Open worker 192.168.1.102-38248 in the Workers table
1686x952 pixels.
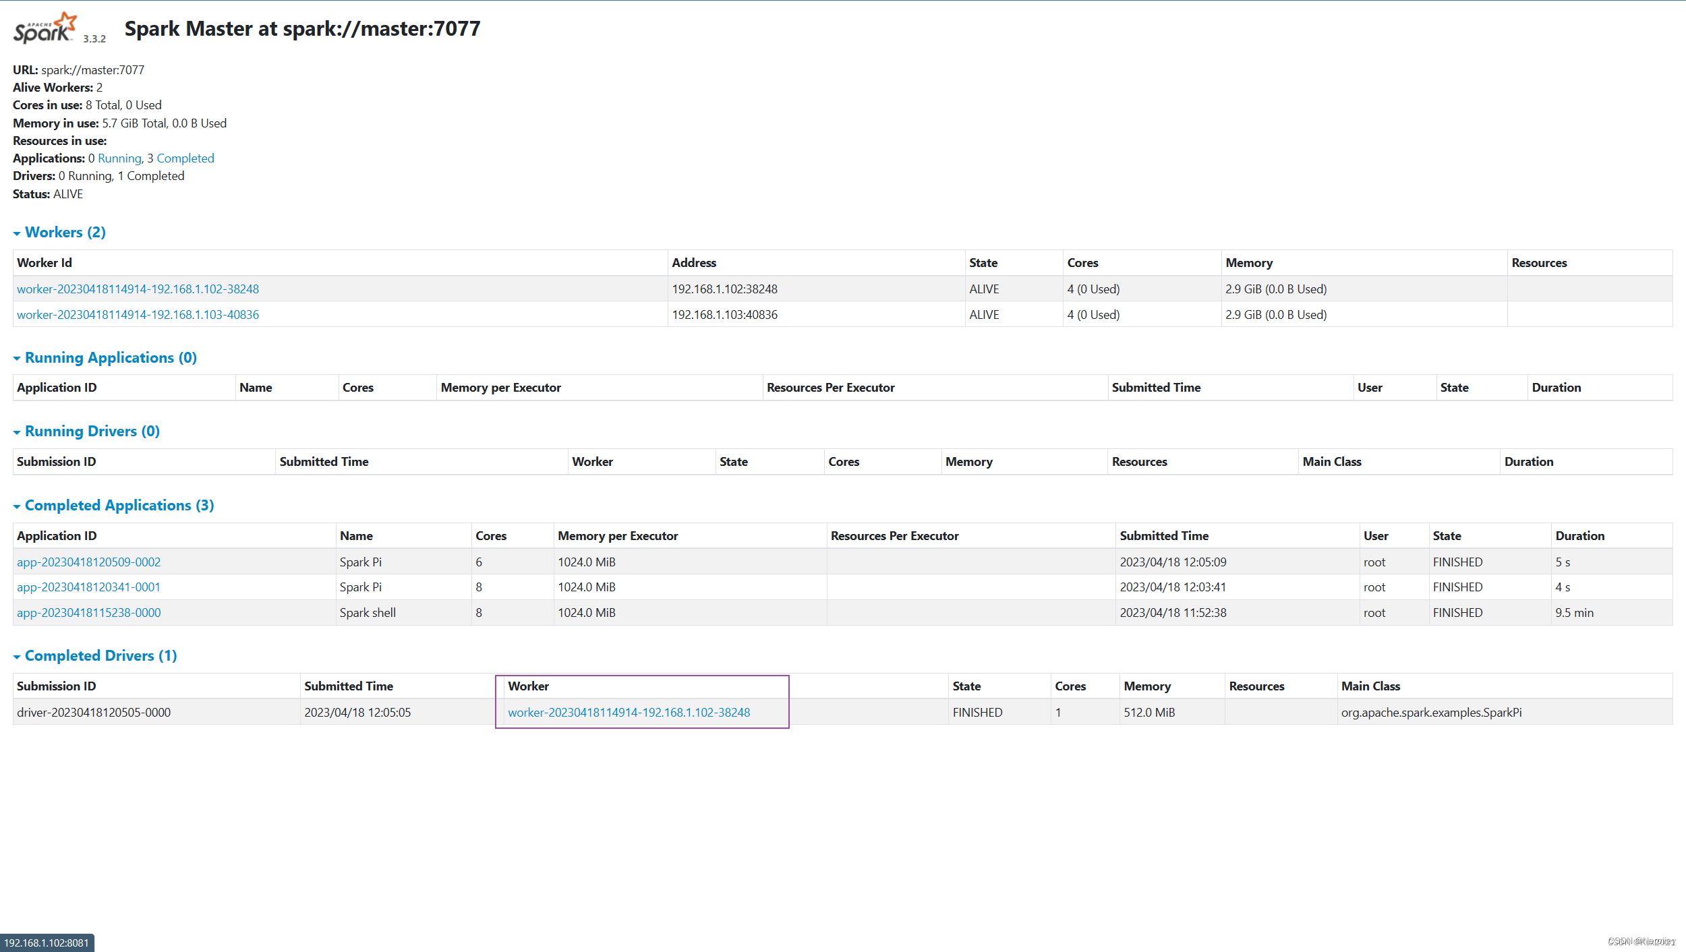pyautogui.click(x=138, y=289)
